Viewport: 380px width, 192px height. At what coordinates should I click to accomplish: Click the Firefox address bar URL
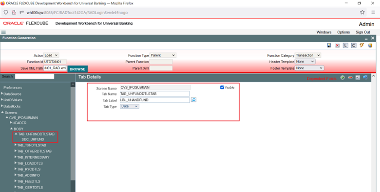(77, 13)
